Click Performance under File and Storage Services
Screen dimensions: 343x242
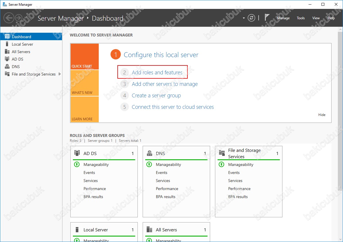[x=239, y=189]
